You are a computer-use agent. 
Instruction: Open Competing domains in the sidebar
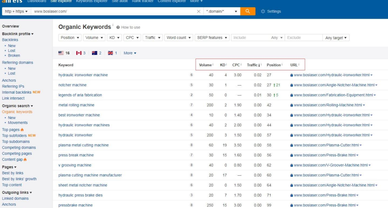tap(19, 148)
